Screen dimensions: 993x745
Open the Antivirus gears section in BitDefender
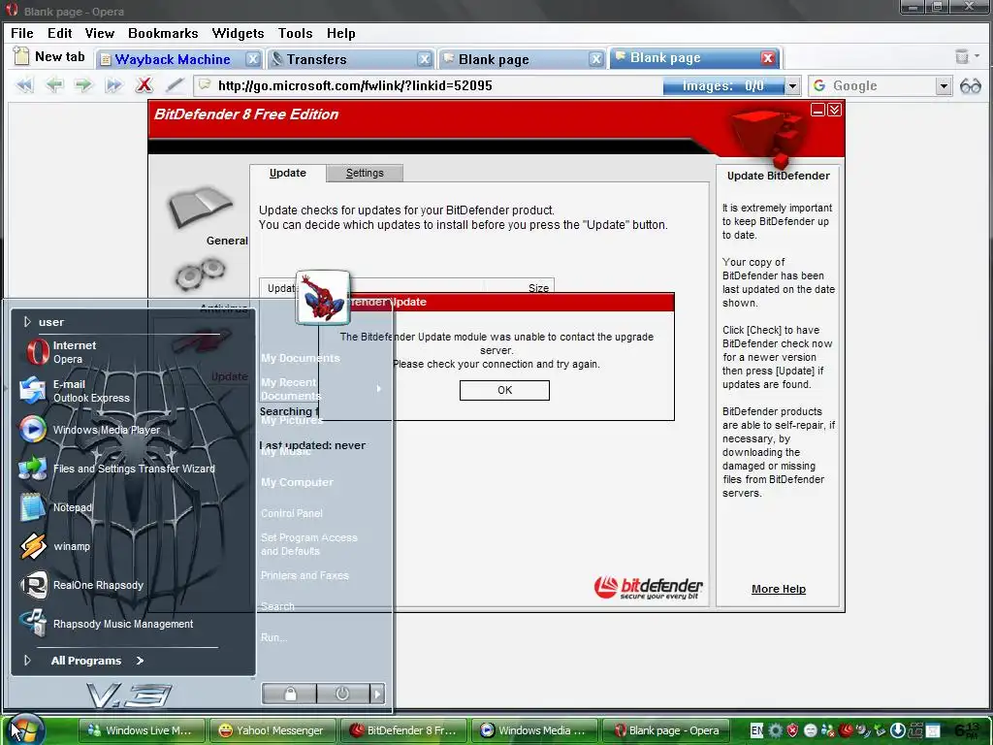coord(200,274)
